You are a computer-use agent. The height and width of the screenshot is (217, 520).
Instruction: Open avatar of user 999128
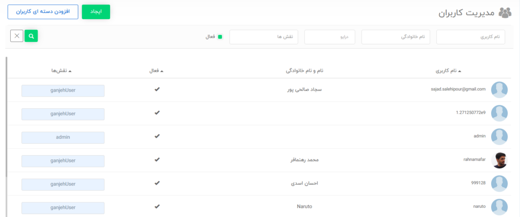[499, 184]
